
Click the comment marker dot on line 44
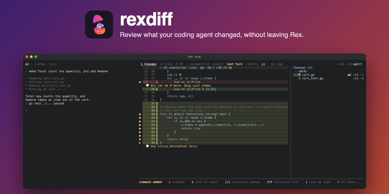click(140, 129)
